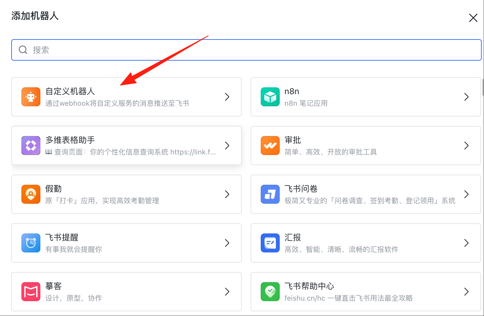Click the orange 假勤 icon
Image resolution: width=484 pixels, height=316 pixels.
coord(31,194)
